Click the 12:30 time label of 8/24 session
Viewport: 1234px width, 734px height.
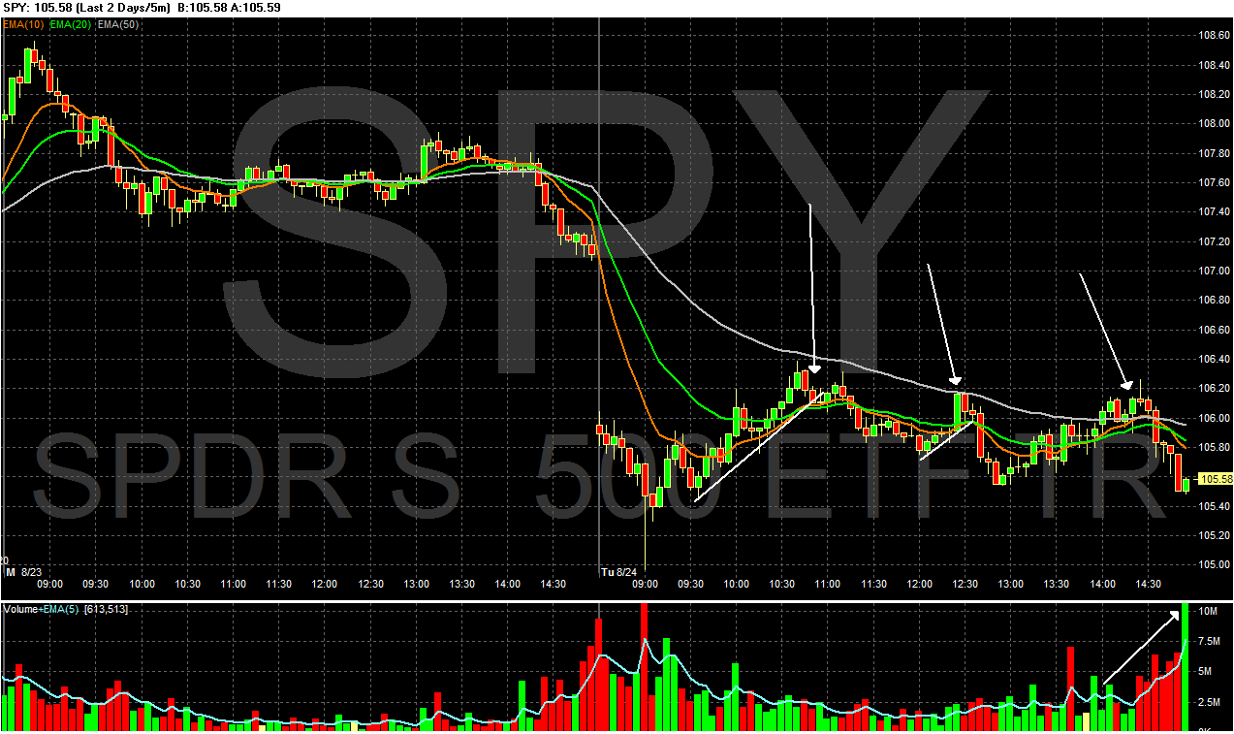click(965, 584)
